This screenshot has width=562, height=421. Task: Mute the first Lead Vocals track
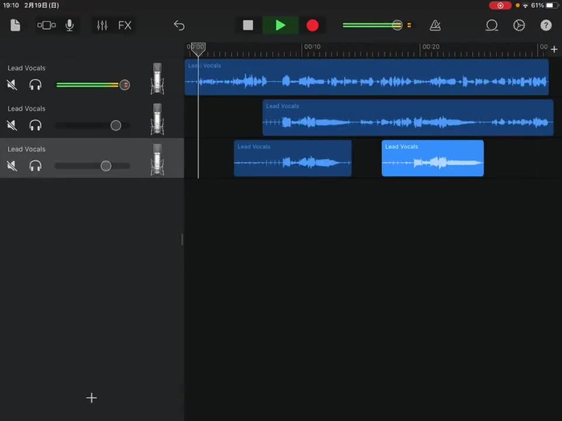coord(12,85)
